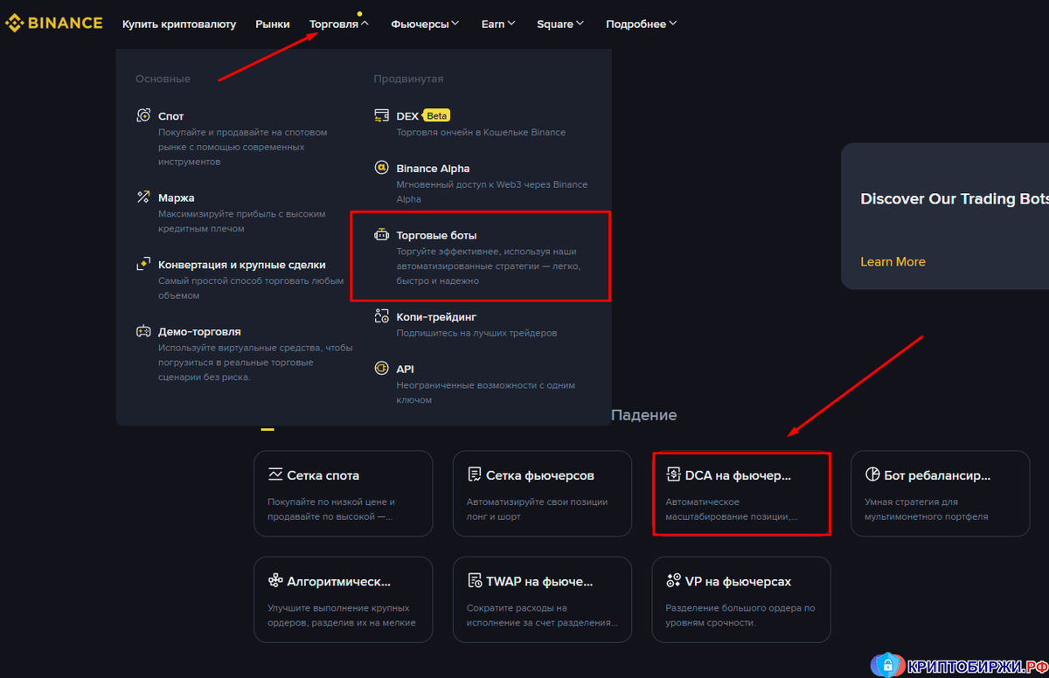Click the DEX icon

coord(381,115)
